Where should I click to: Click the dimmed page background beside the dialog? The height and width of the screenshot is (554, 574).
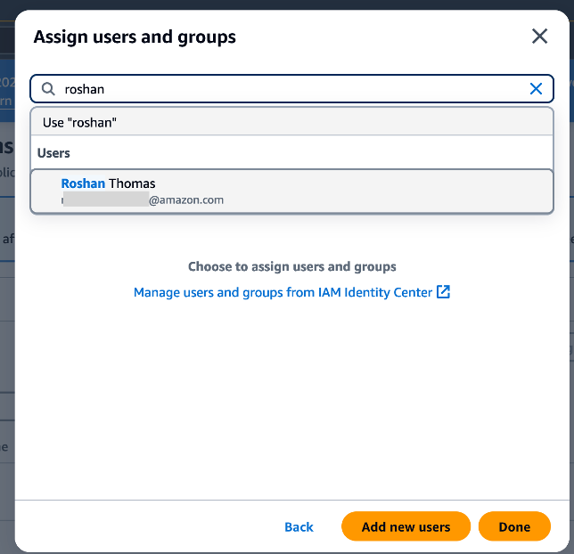7,330
